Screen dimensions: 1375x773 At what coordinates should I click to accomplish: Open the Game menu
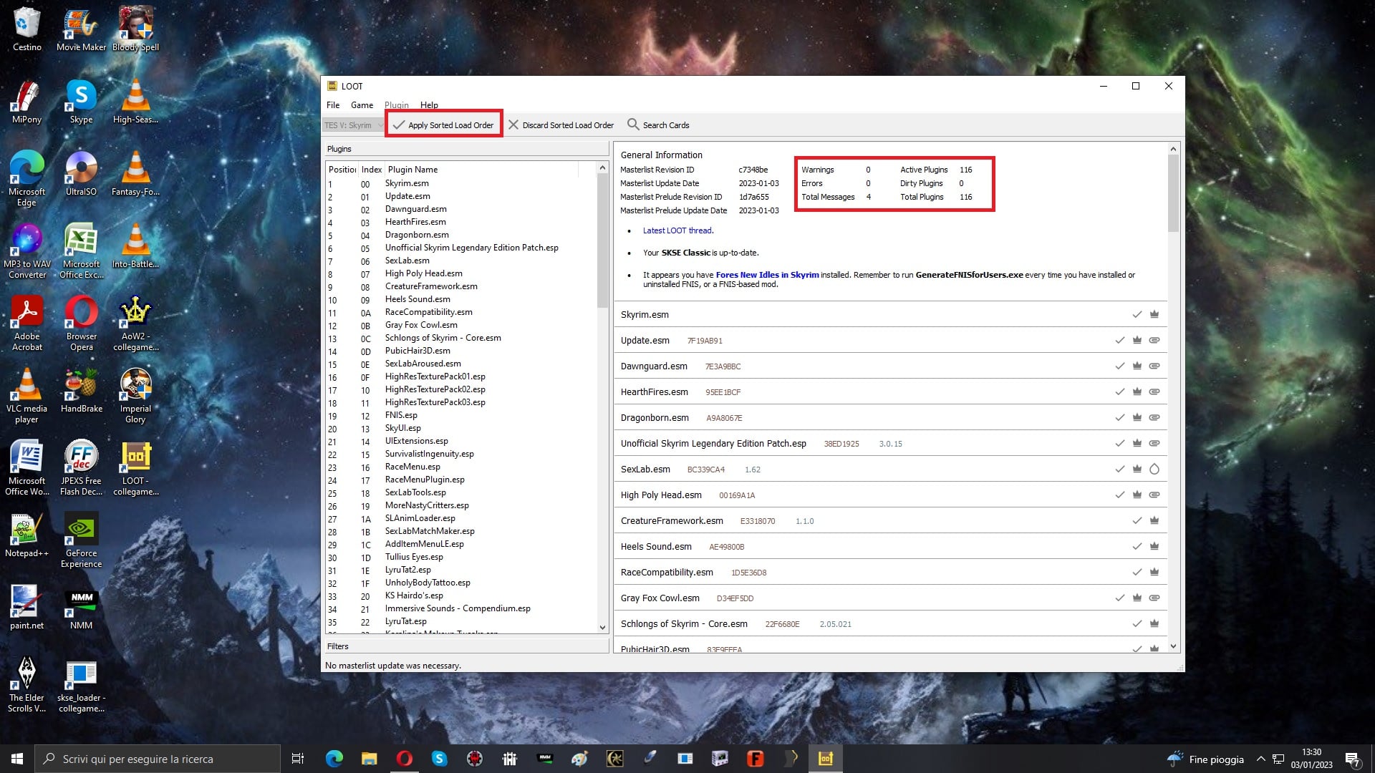[362, 104]
